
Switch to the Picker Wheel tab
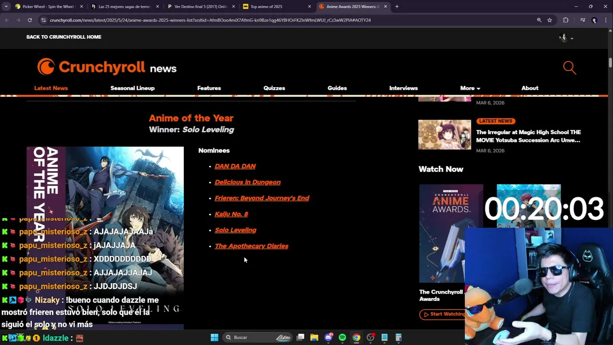[48, 7]
